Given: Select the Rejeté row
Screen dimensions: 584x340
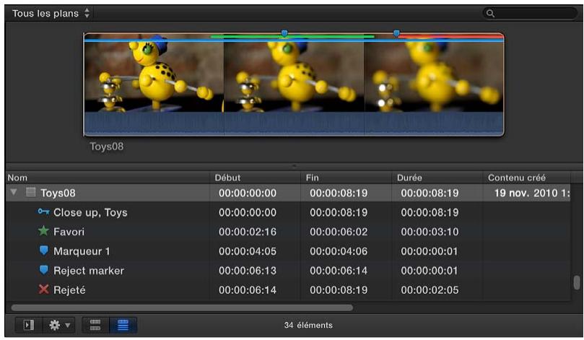Looking at the screenshot, I should pyautogui.click(x=288, y=289).
